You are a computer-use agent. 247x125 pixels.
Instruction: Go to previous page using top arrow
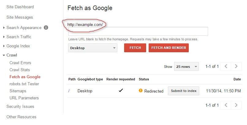tap(226, 66)
